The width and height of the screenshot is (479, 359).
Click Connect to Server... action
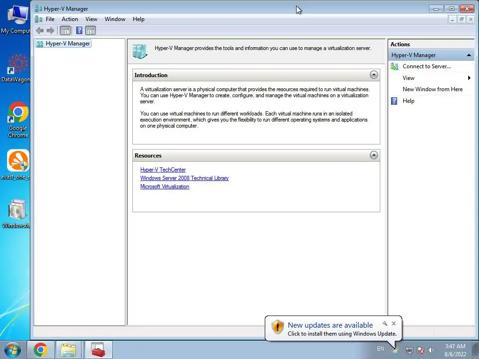[x=427, y=66]
